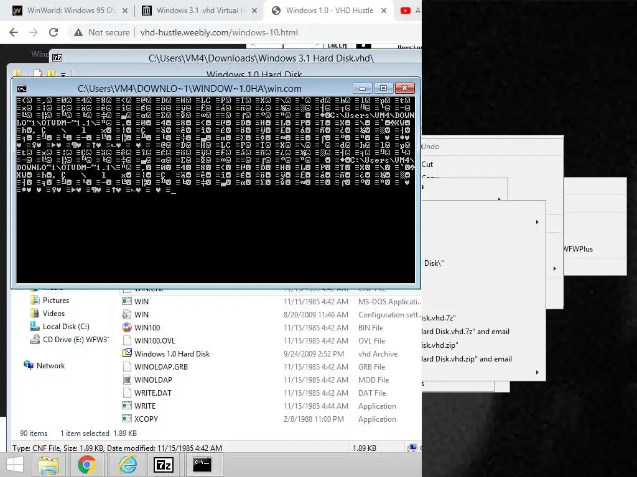
Task: Select the WIN100 BIN file
Action: [x=147, y=327]
